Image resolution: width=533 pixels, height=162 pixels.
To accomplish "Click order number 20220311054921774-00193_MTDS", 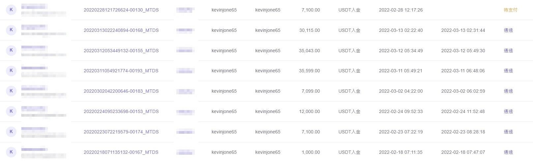I will pos(121,71).
